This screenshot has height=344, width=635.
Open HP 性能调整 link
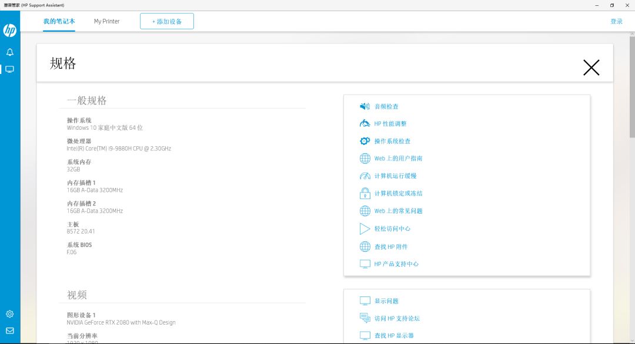(390, 124)
